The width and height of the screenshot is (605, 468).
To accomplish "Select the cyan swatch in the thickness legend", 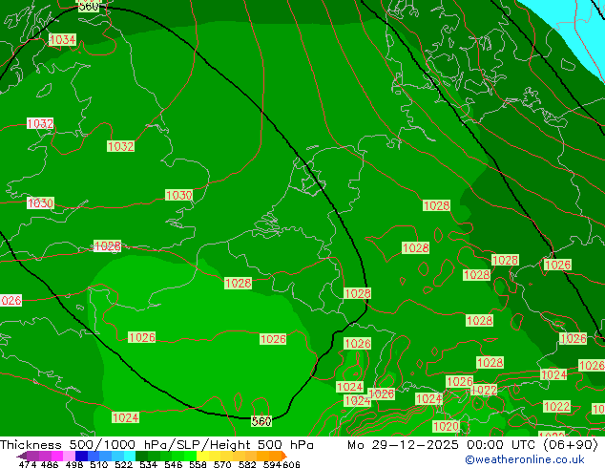I will click(x=130, y=456).
